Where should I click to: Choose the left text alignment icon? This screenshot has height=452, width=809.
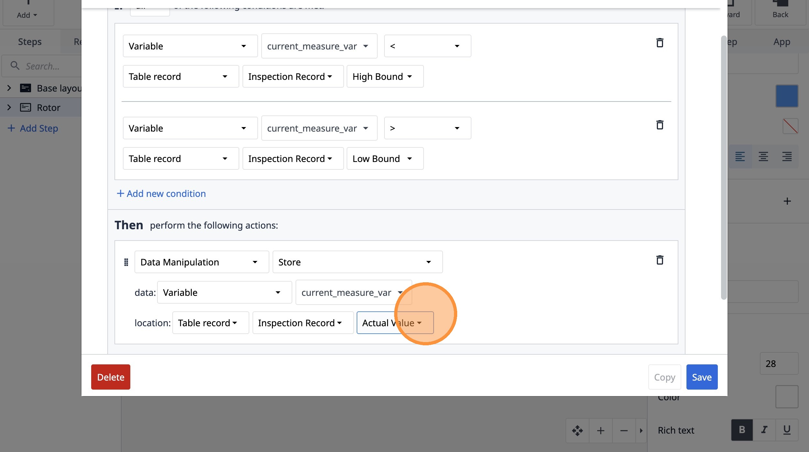(740, 156)
